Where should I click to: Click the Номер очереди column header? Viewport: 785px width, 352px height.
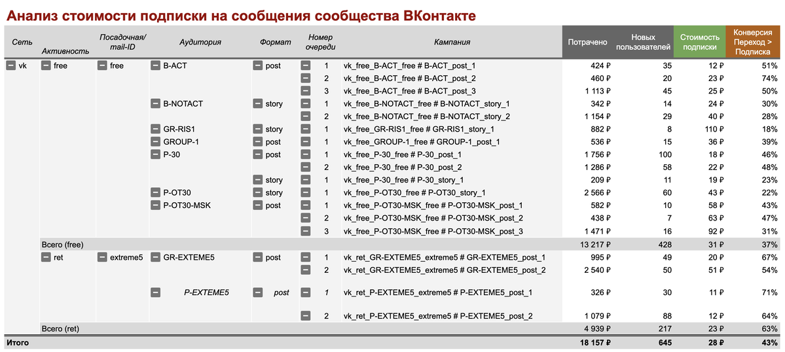(320, 42)
